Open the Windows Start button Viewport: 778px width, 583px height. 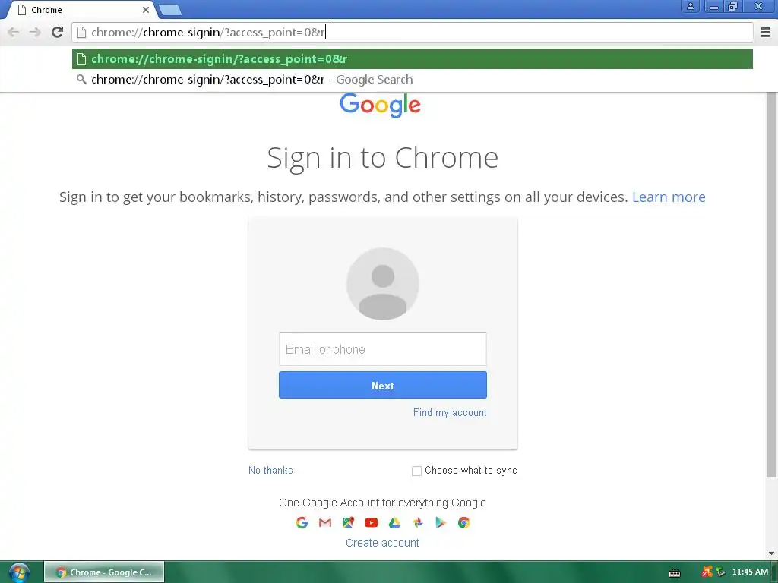click(18, 572)
